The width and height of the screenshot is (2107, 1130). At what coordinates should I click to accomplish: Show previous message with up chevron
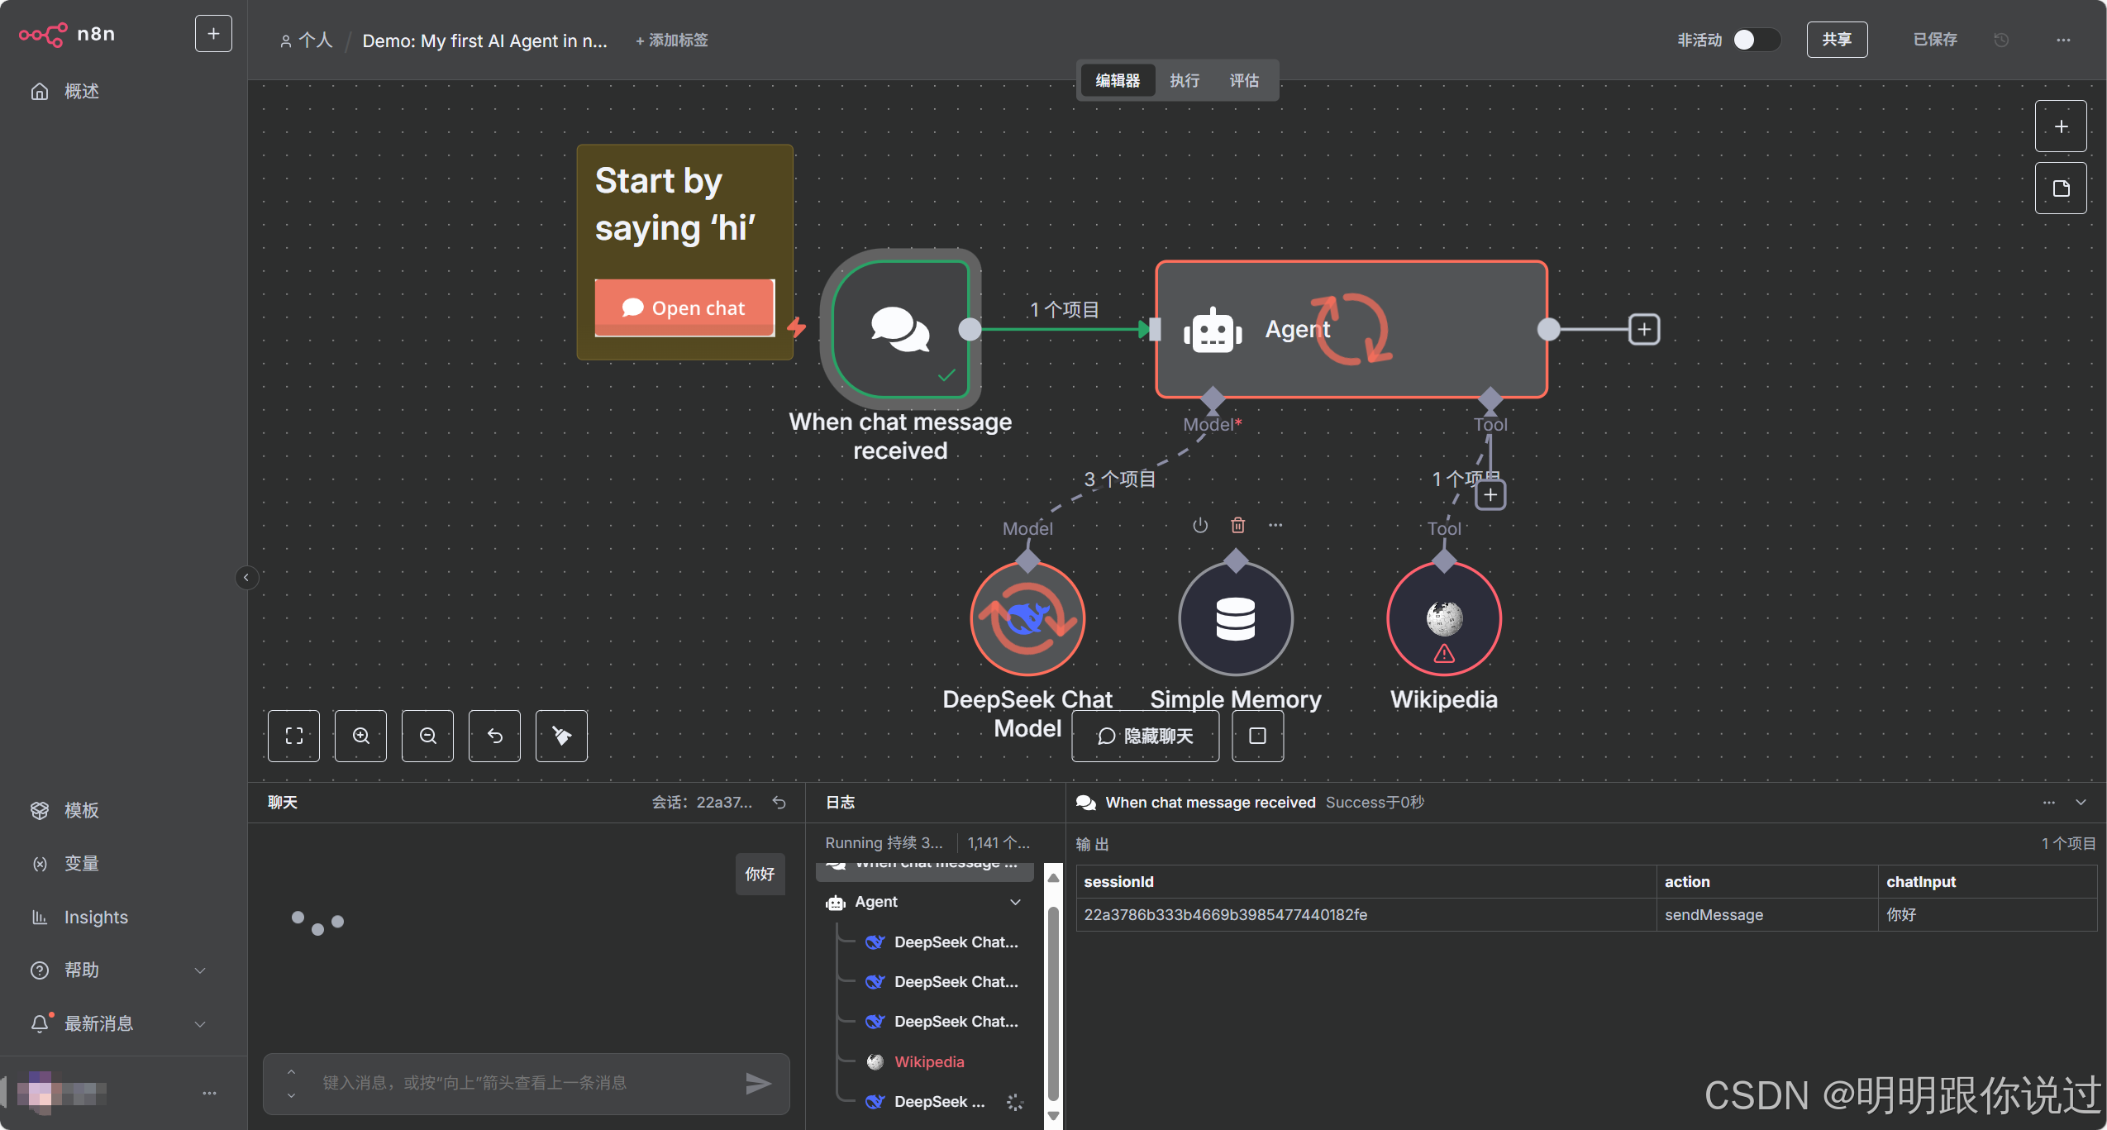(x=291, y=1071)
